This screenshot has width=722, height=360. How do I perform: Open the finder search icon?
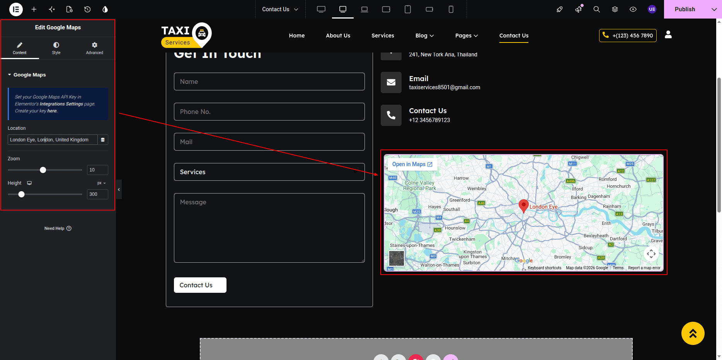coord(597,9)
